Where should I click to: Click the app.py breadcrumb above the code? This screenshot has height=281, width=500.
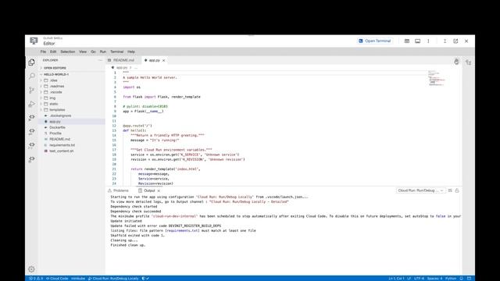click(x=122, y=68)
